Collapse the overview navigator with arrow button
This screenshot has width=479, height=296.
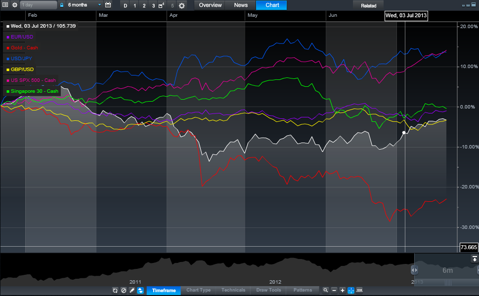point(474,259)
